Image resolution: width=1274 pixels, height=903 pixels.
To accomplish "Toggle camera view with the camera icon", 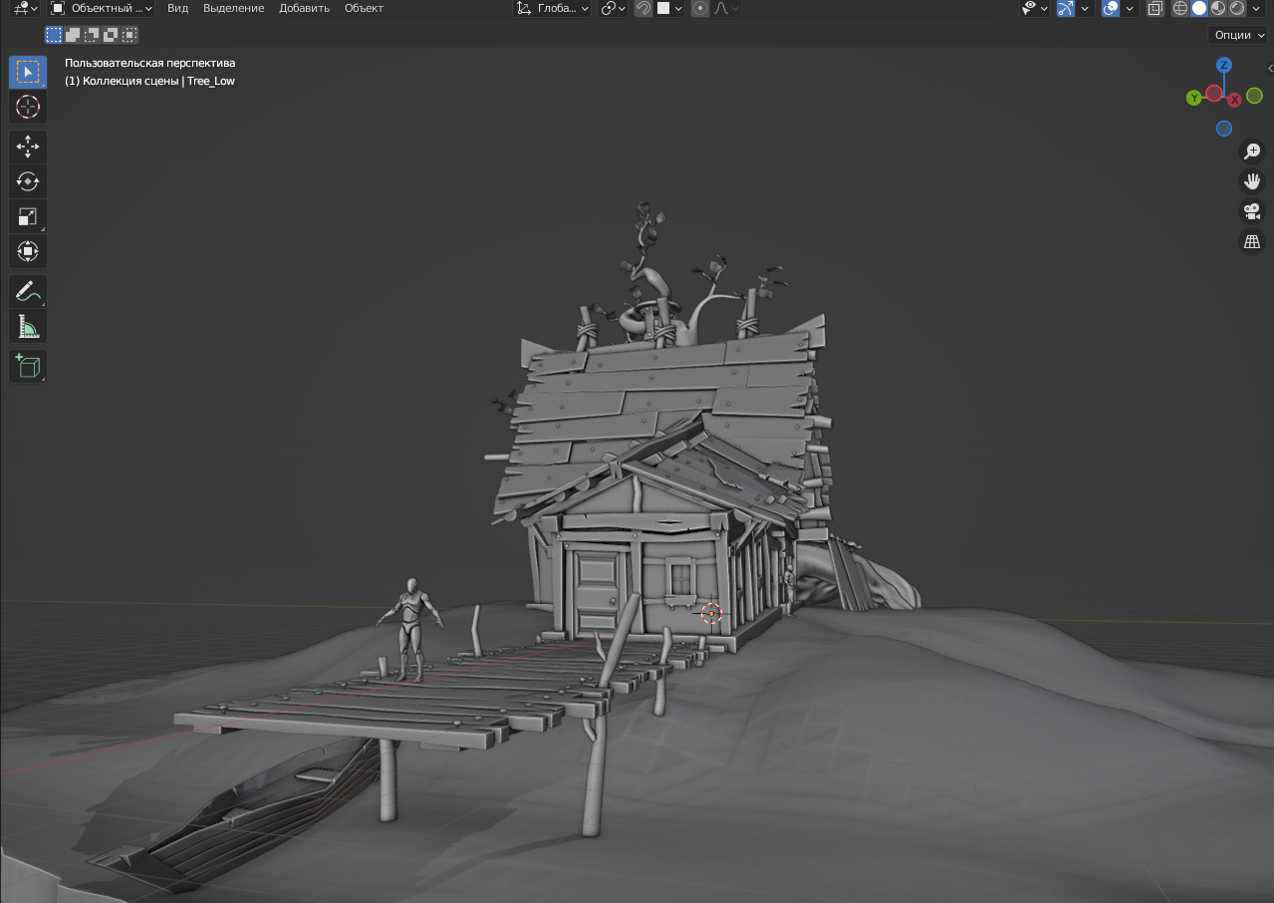I will tap(1251, 211).
